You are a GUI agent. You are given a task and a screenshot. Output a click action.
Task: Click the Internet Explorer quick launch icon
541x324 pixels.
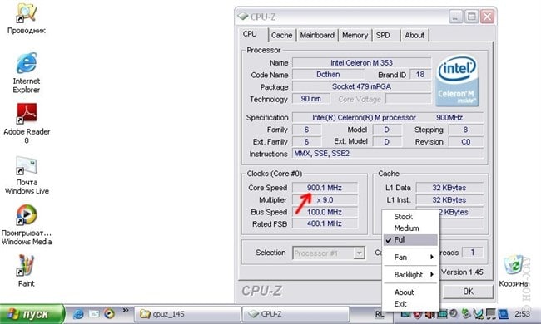(79, 314)
